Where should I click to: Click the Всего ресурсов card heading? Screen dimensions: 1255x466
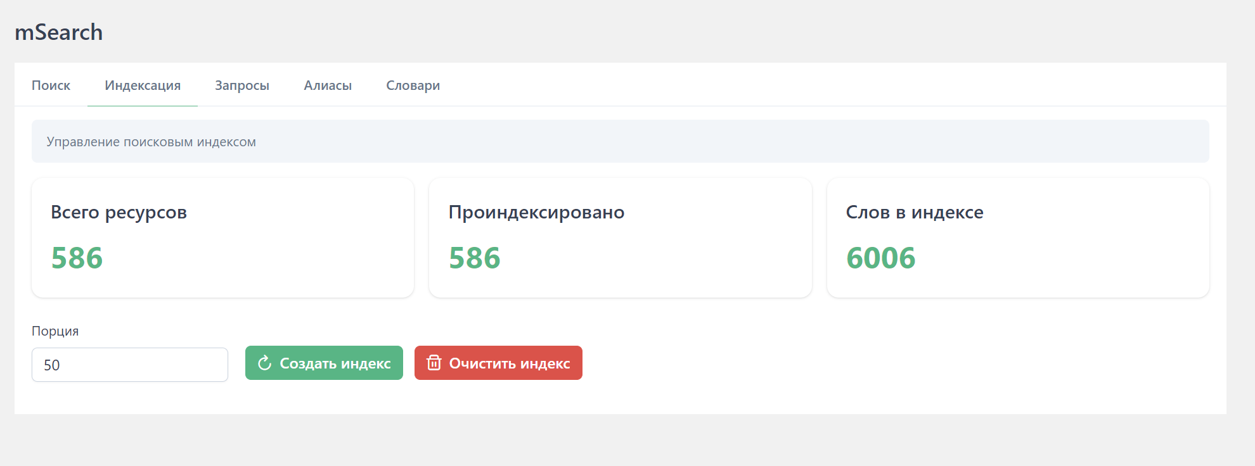[119, 212]
